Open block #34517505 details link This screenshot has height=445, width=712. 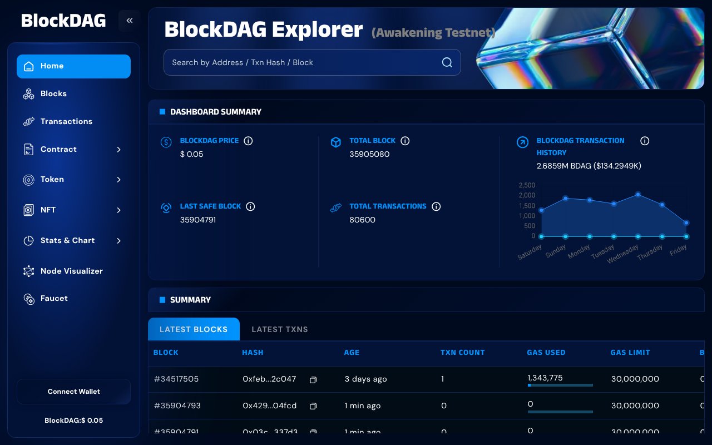176,379
